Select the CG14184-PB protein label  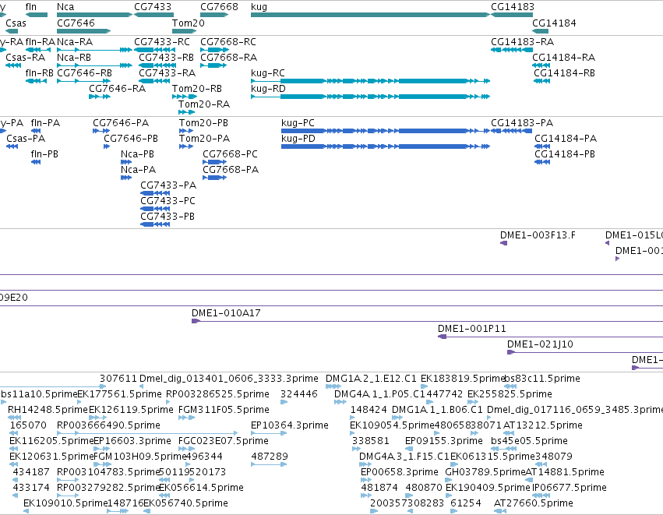point(565,154)
